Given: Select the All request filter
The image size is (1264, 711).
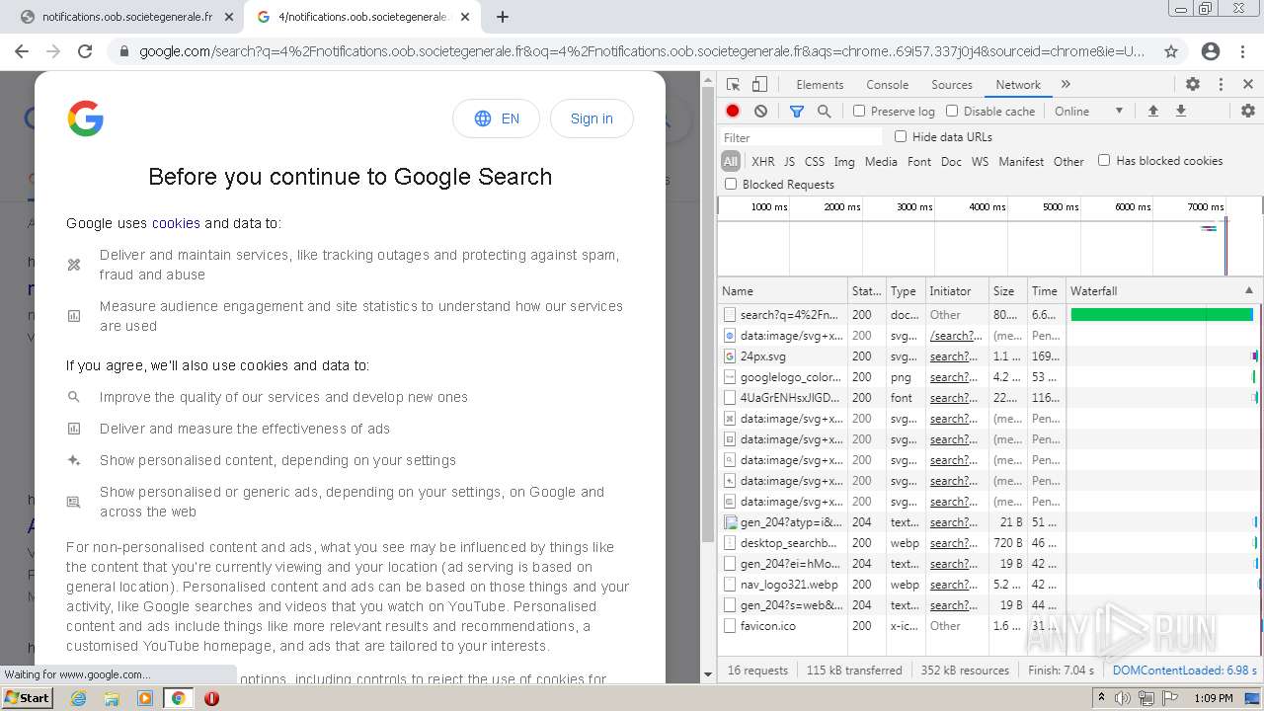Looking at the screenshot, I should (730, 162).
